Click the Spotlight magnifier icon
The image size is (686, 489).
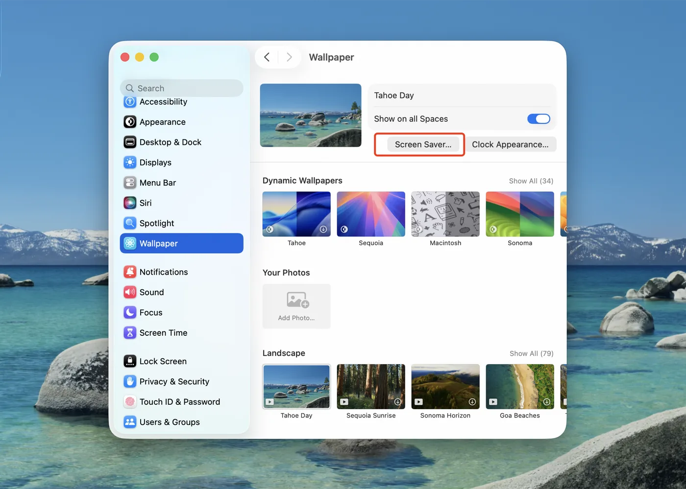(x=130, y=223)
